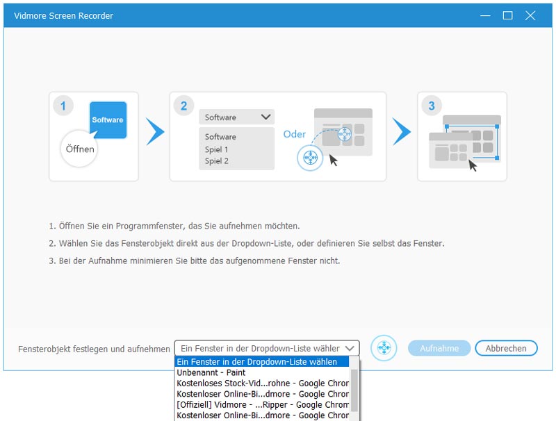Click the blue Software box in step 1
This screenshot has width=556, height=421.
[x=108, y=119]
